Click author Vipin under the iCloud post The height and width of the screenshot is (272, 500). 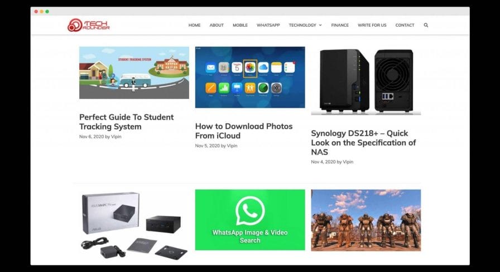pyautogui.click(x=232, y=146)
